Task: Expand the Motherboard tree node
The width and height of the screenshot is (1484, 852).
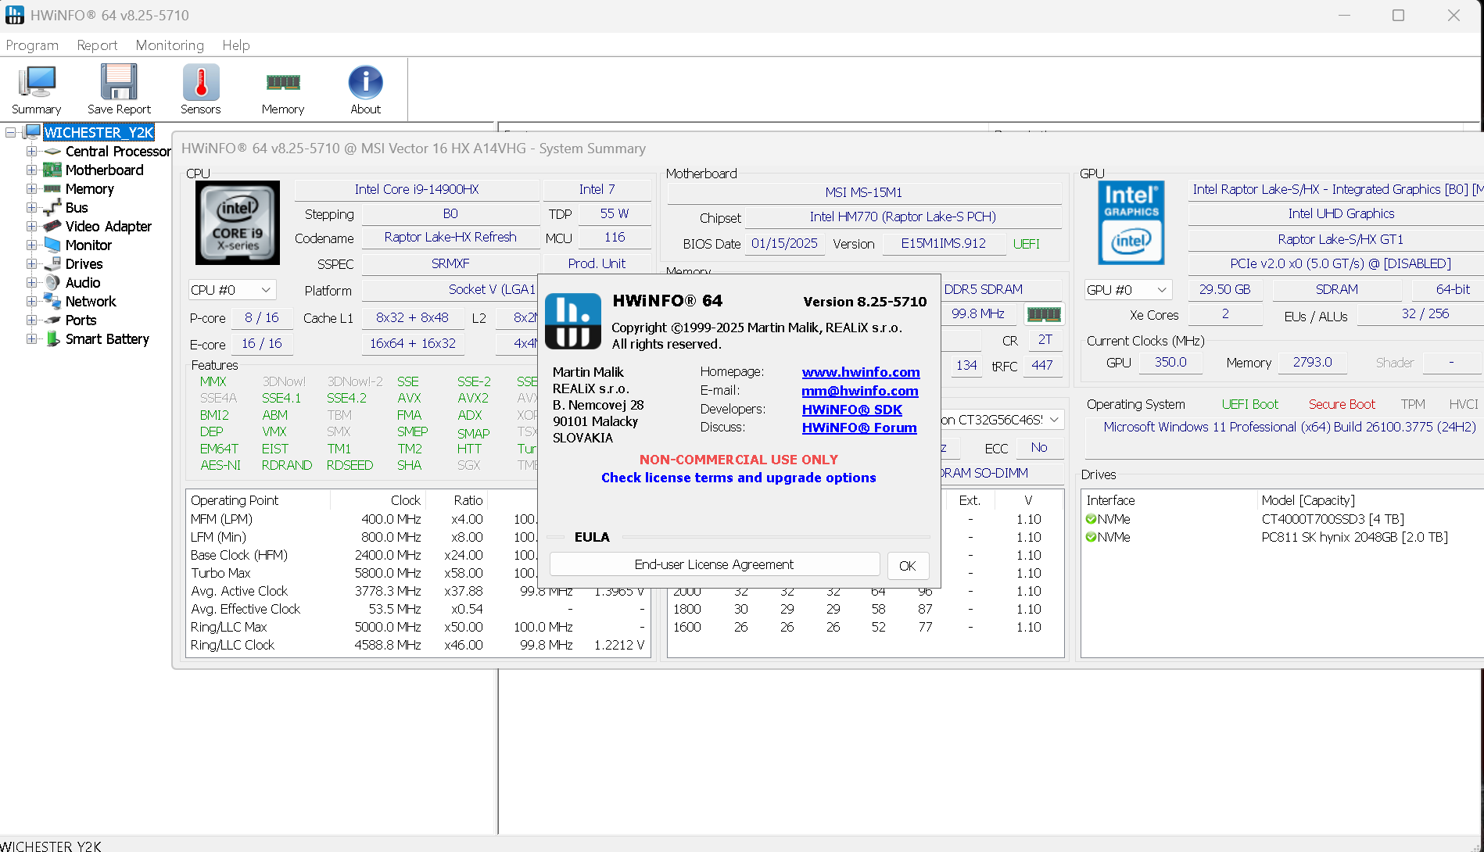Action: point(31,170)
